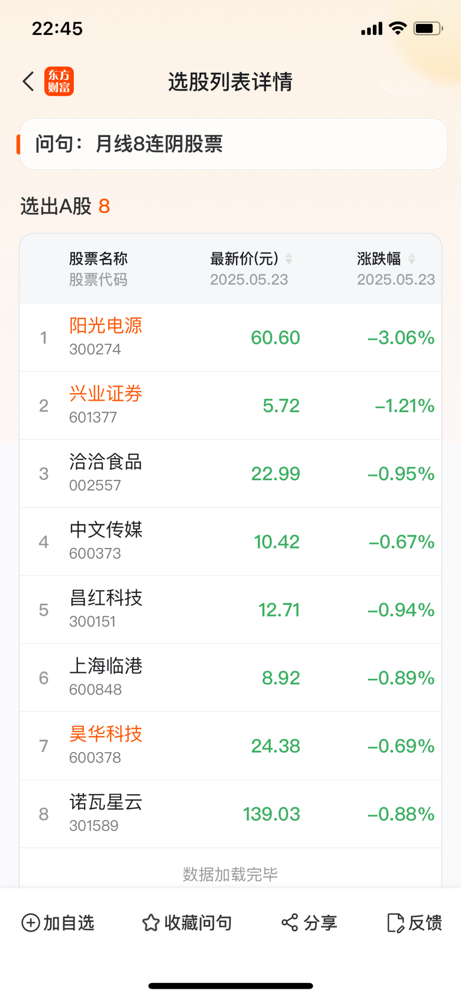Sort by 最新价(元) arrows
The image size is (461, 999).
click(289, 258)
